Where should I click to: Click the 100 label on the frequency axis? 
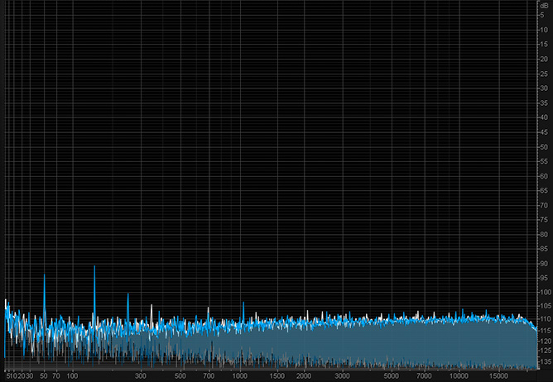coord(72,375)
